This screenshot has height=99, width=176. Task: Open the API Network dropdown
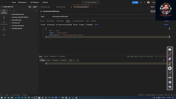tap(35, 2)
